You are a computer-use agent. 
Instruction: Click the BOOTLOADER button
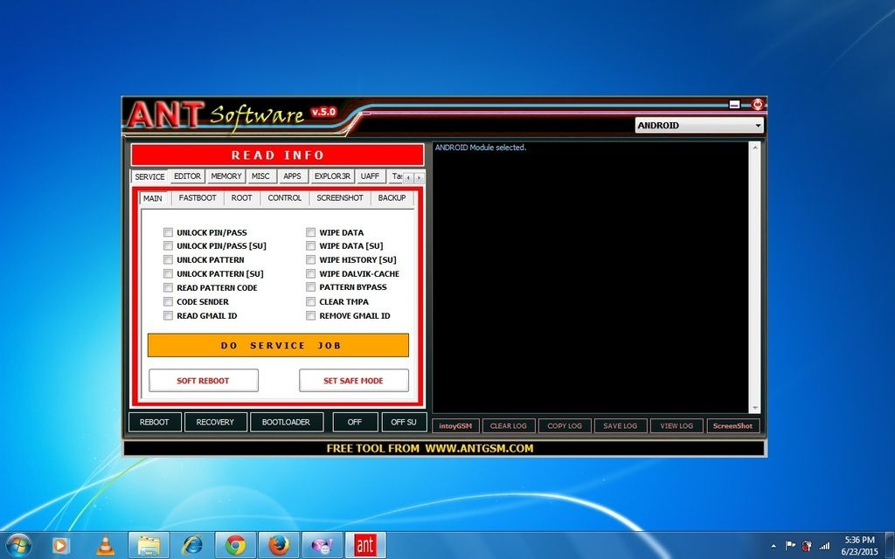pos(286,422)
